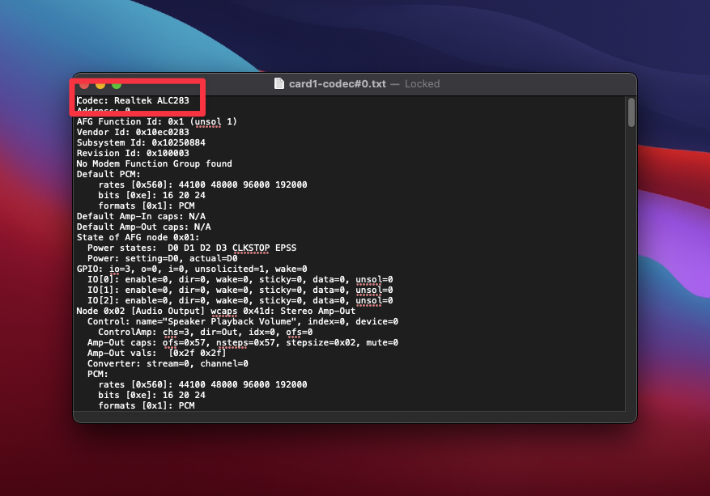
Task: Click 'State of AFG node 0x01:' line
Action: coord(138,237)
